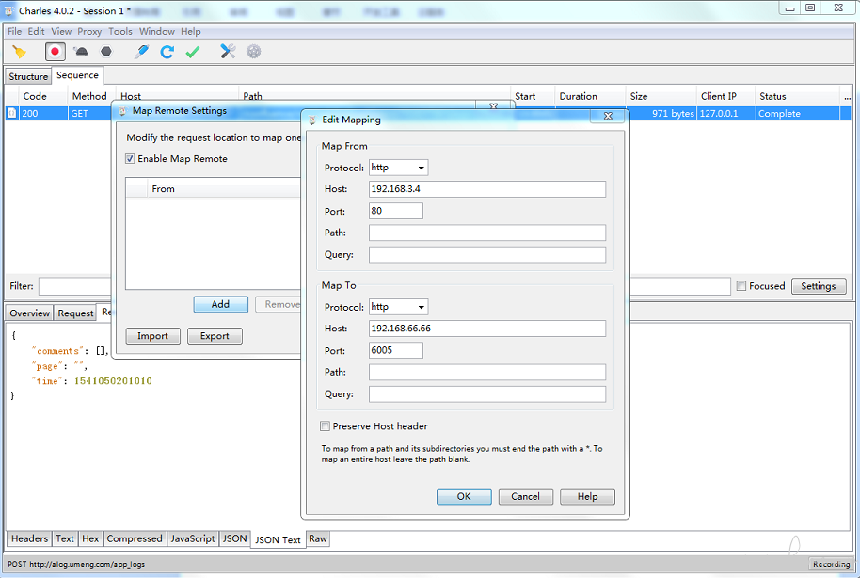Show the Text view tab
This screenshot has width=860, height=578.
pyautogui.click(x=65, y=538)
